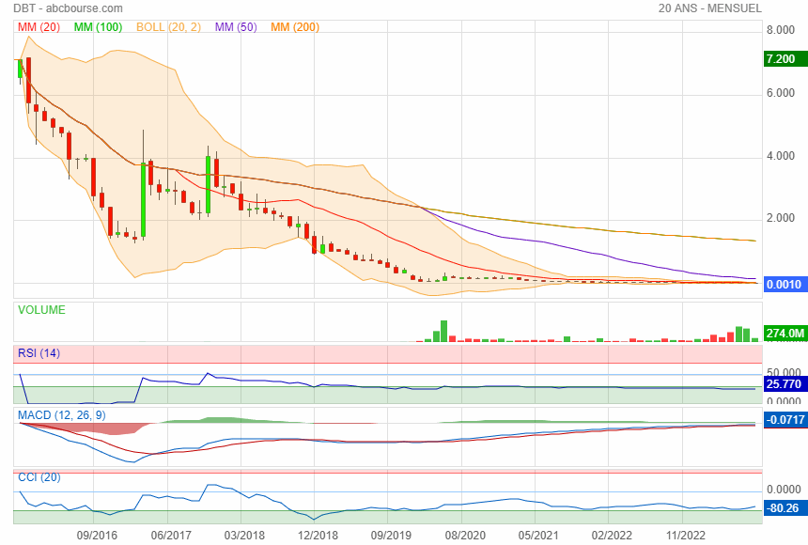Click the RSI (14) panel label
The image size is (808, 545).
pyautogui.click(x=39, y=353)
